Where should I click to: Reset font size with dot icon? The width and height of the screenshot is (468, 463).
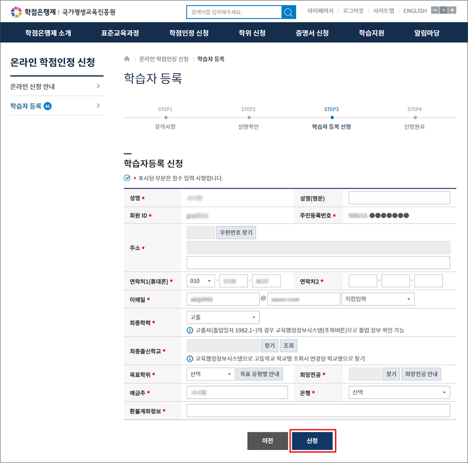click(x=444, y=10)
